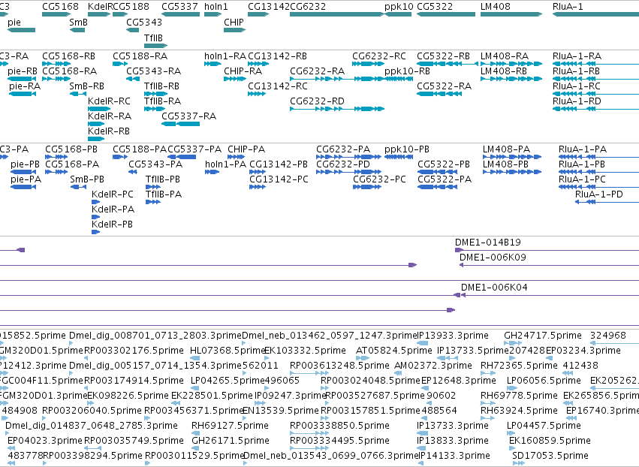Image resolution: width=639 pixels, height=467 pixels.
Task: Click the teal arrow glyph under CG6232 gene
Action: [x=336, y=14]
